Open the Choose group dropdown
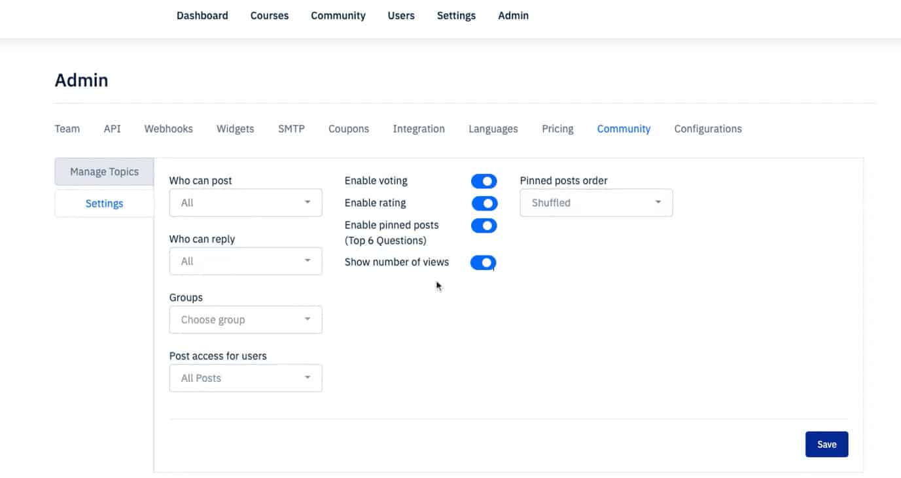 point(245,320)
